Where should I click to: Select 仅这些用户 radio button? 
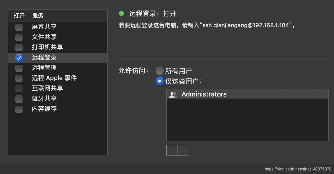[159, 81]
